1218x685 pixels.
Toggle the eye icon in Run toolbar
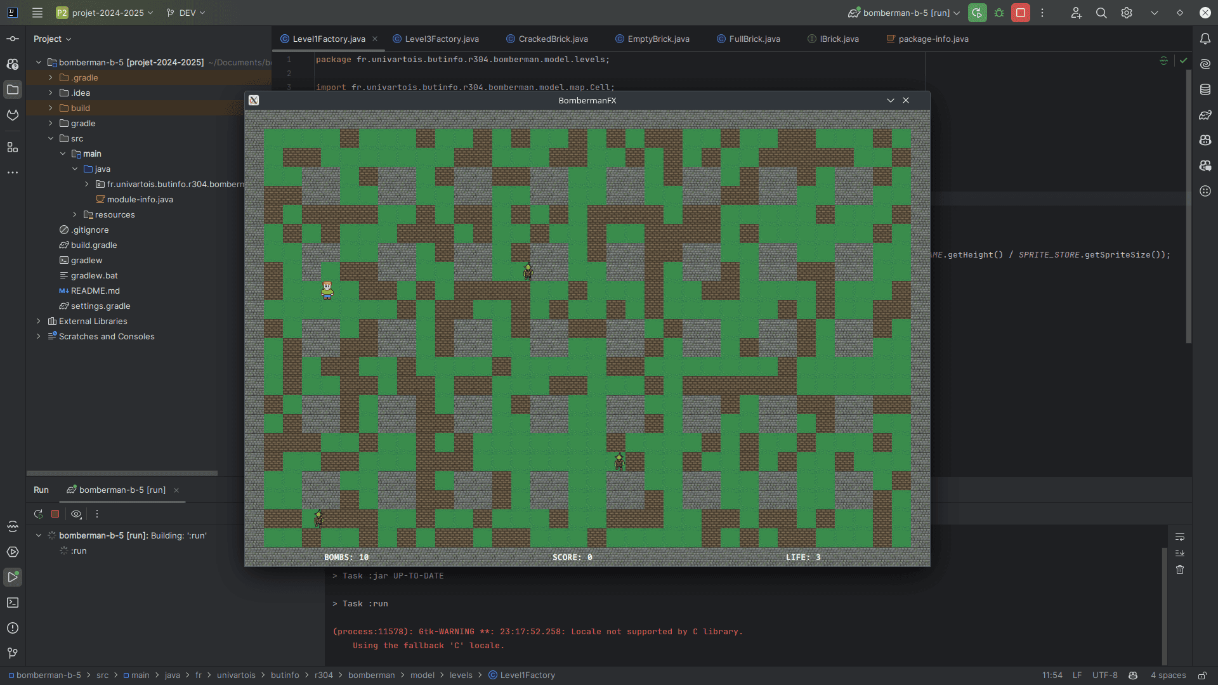pos(76,514)
